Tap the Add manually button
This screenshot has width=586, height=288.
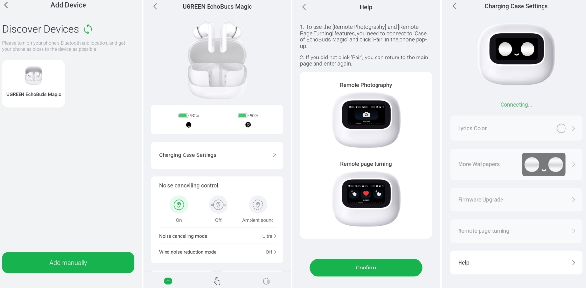pyautogui.click(x=68, y=263)
